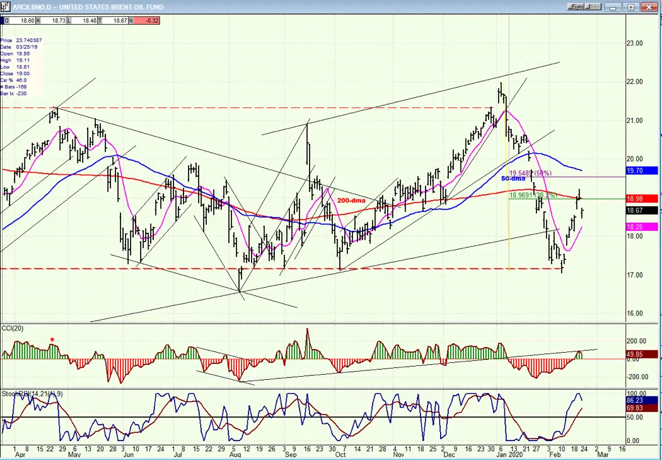
Task: Click the red asterisk marker in CCI panel
Action: 52,340
